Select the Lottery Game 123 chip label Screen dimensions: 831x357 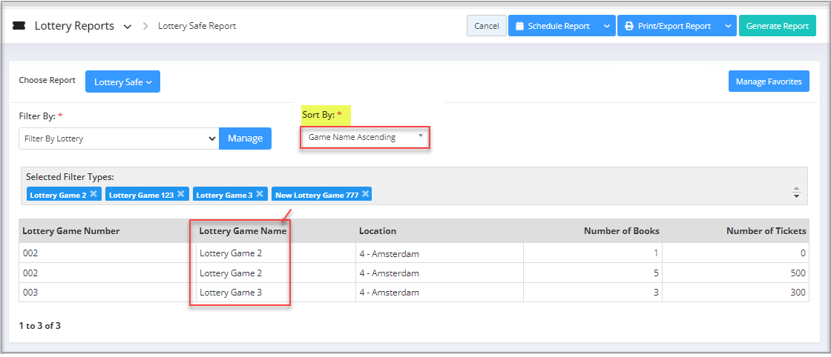(141, 195)
